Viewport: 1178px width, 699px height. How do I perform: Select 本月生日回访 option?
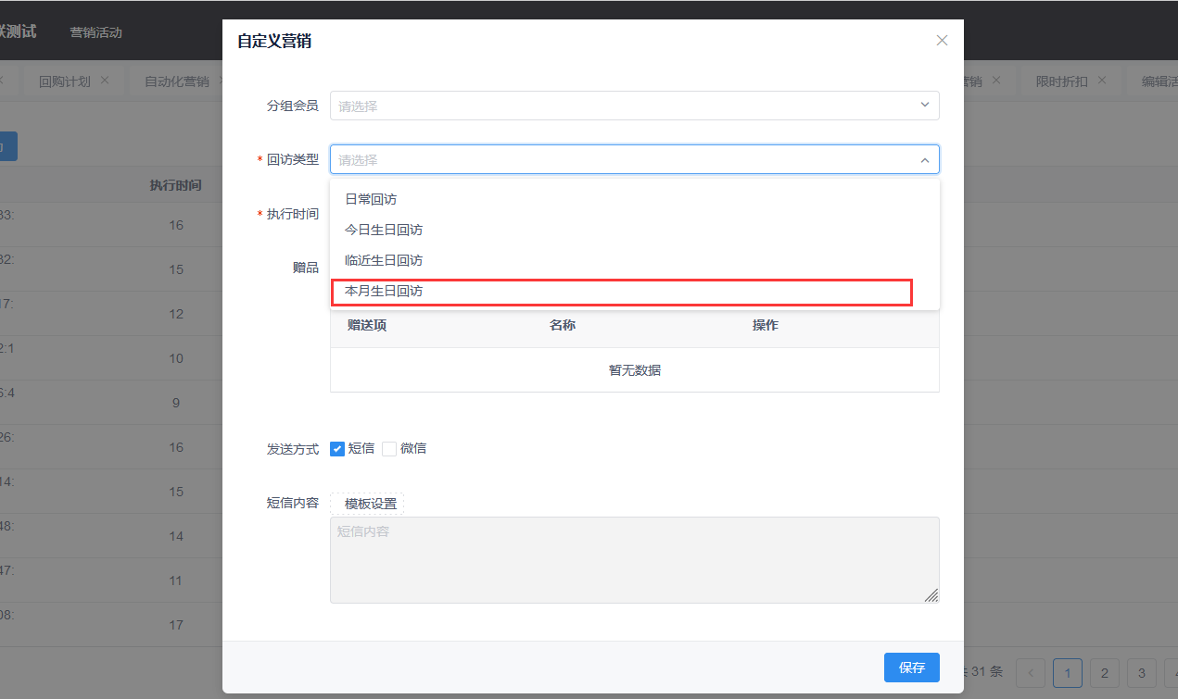(384, 291)
